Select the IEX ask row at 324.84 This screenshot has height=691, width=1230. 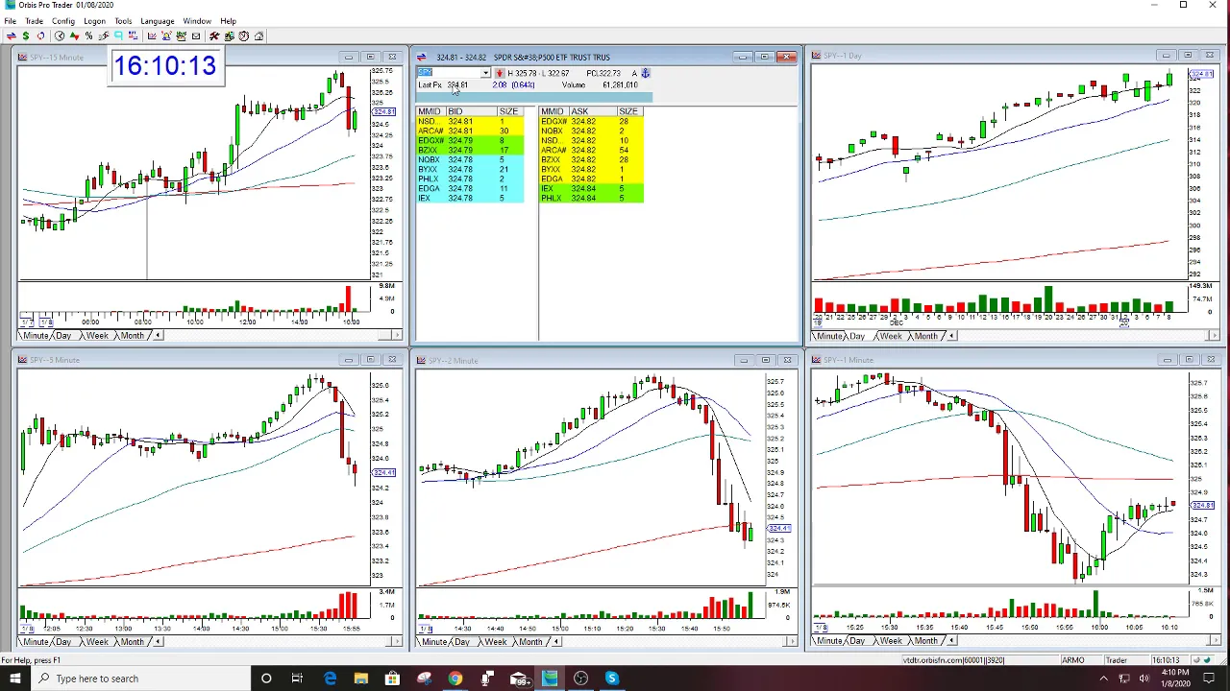pos(591,189)
